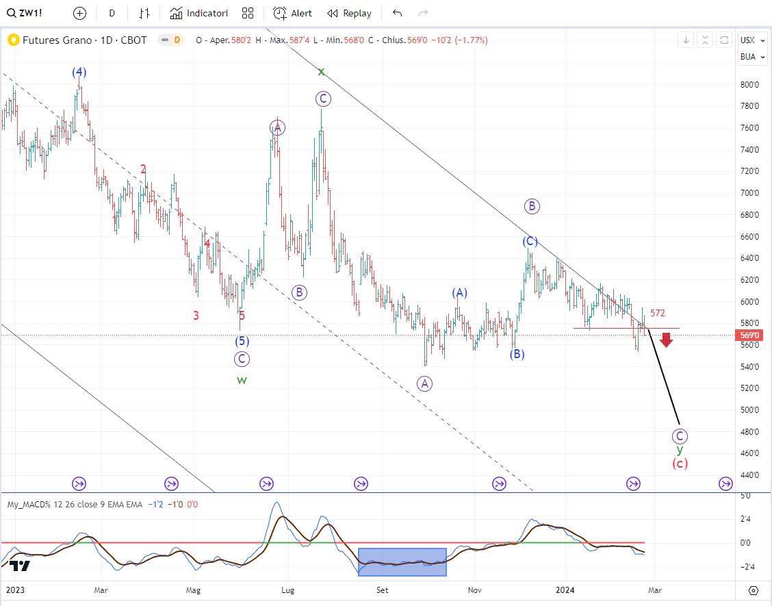The height and width of the screenshot is (606, 772).
Task: Select the black projection line toward circled C
Action: pos(664,376)
